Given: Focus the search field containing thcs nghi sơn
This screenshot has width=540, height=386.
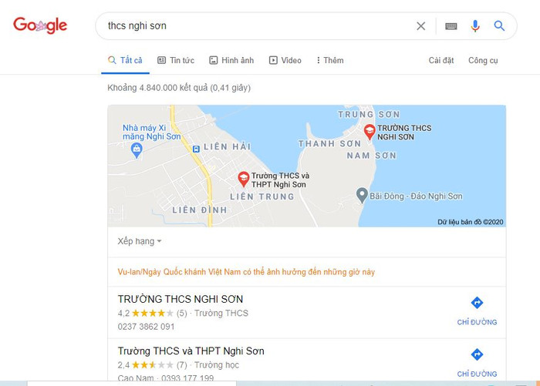Looking at the screenshot, I should pos(255,25).
